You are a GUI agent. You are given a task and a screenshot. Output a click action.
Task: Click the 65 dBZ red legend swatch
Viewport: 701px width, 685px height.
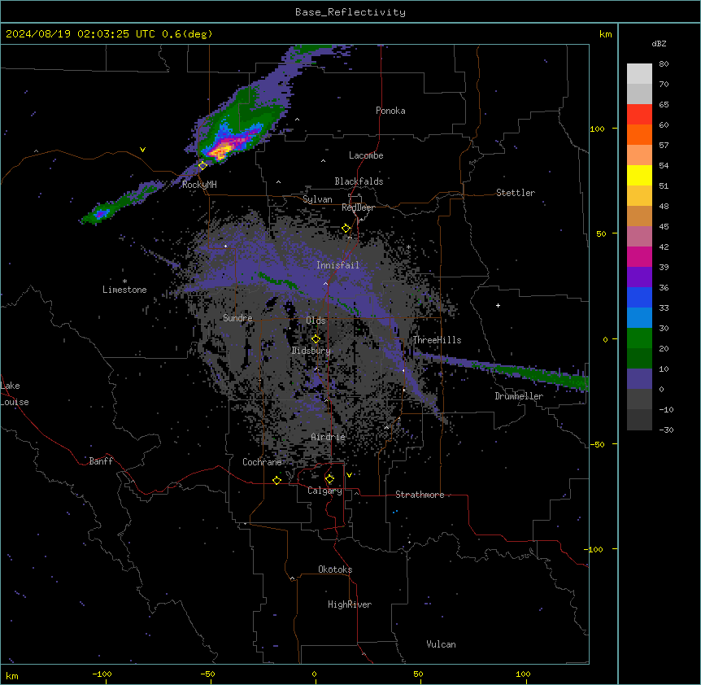pos(639,114)
